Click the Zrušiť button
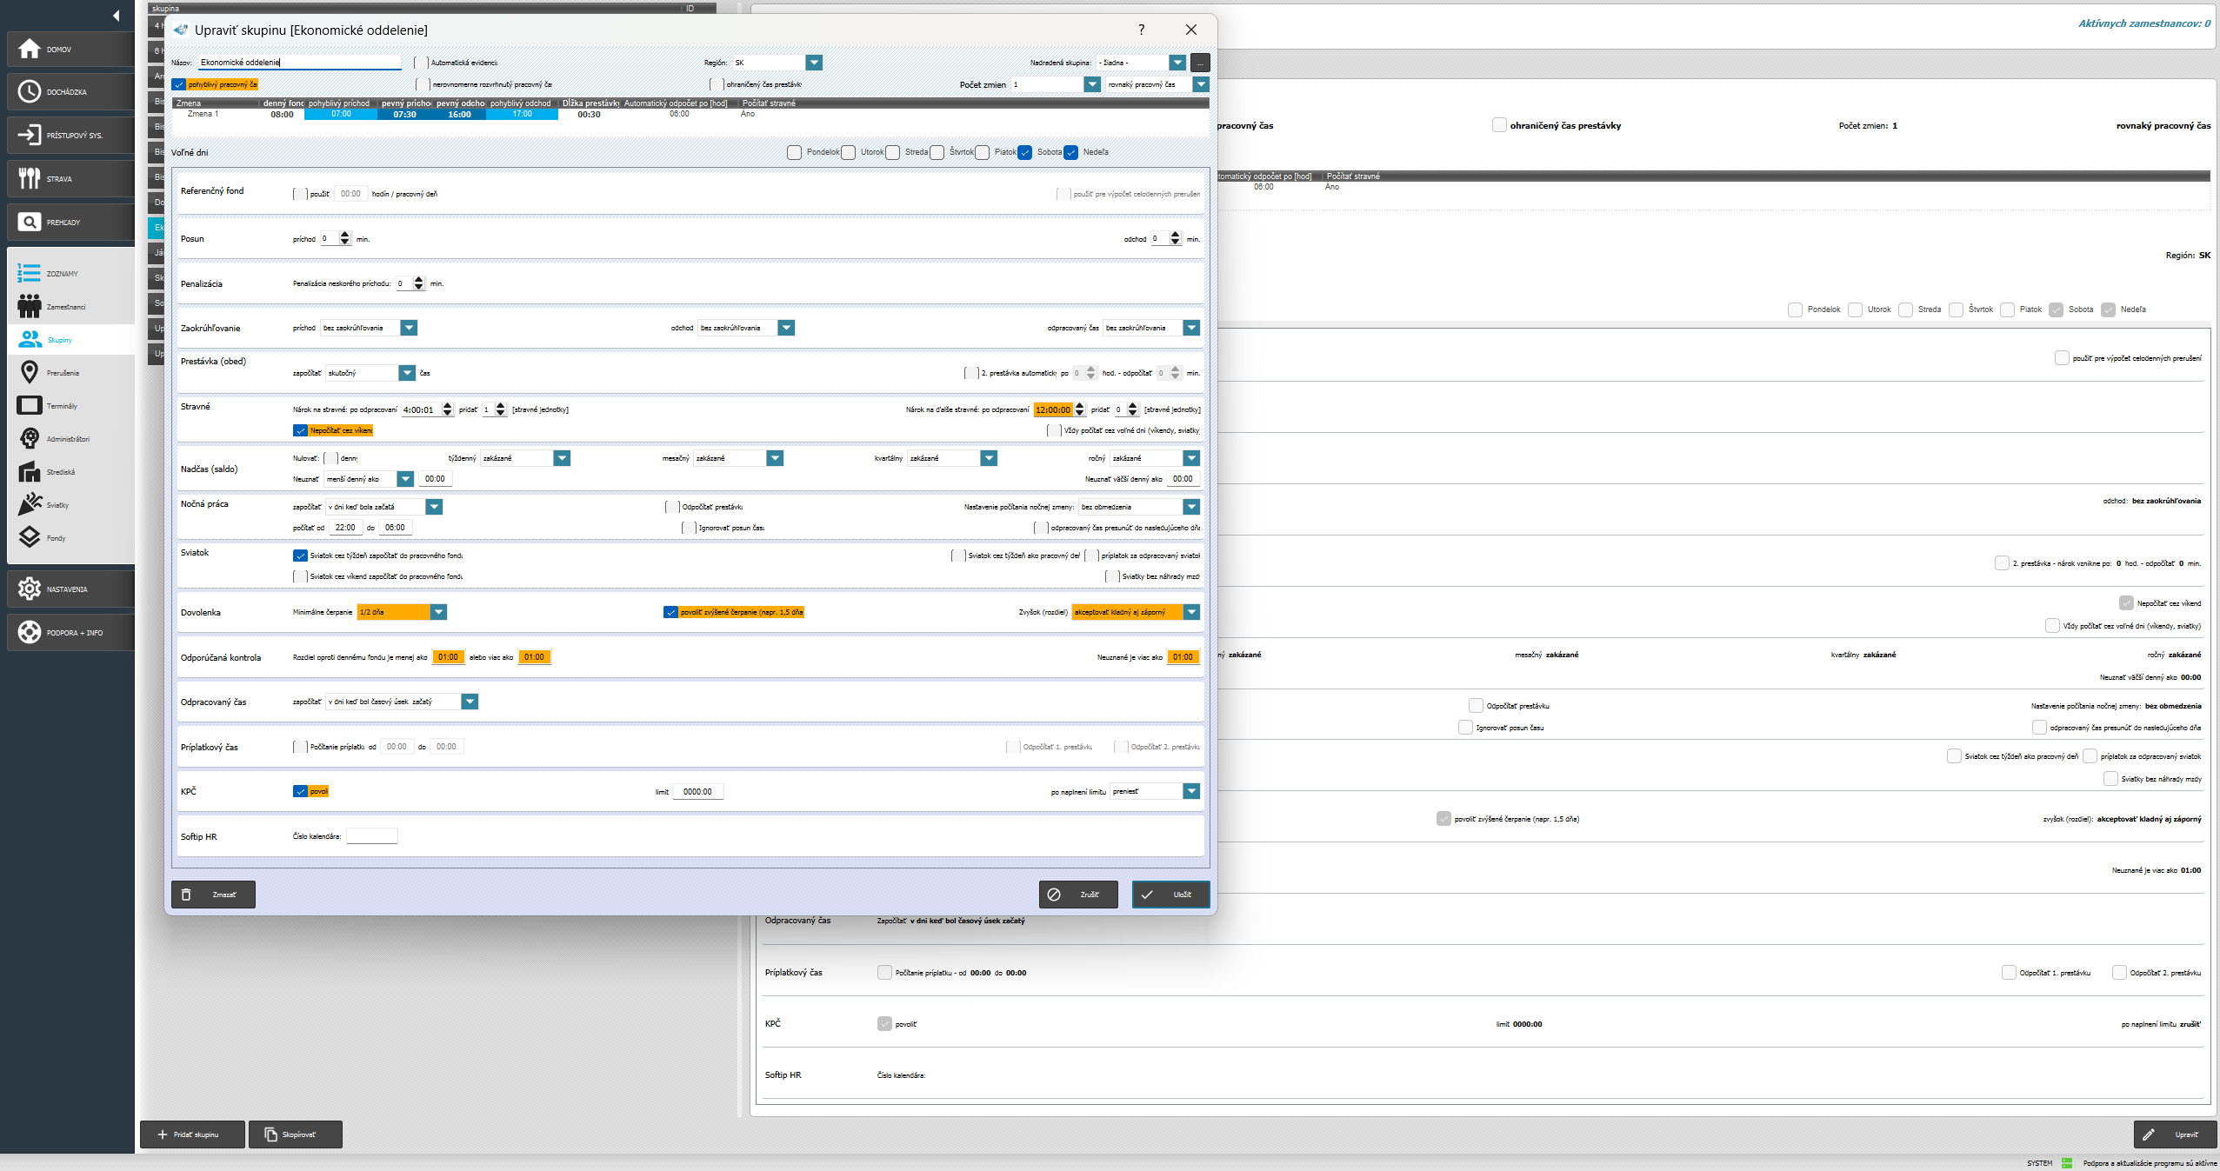The height and width of the screenshot is (1171, 2220). tap(1078, 895)
